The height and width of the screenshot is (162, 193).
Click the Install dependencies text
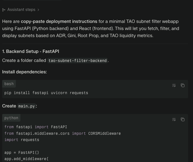24,72
